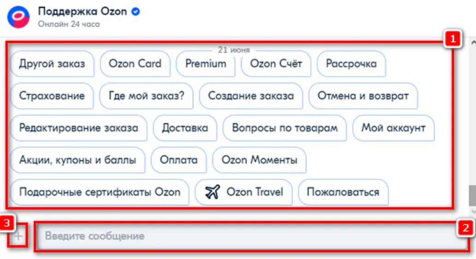The height and width of the screenshot is (259, 476).
Task: Select the Ozon Card topic
Action: (x=135, y=64)
